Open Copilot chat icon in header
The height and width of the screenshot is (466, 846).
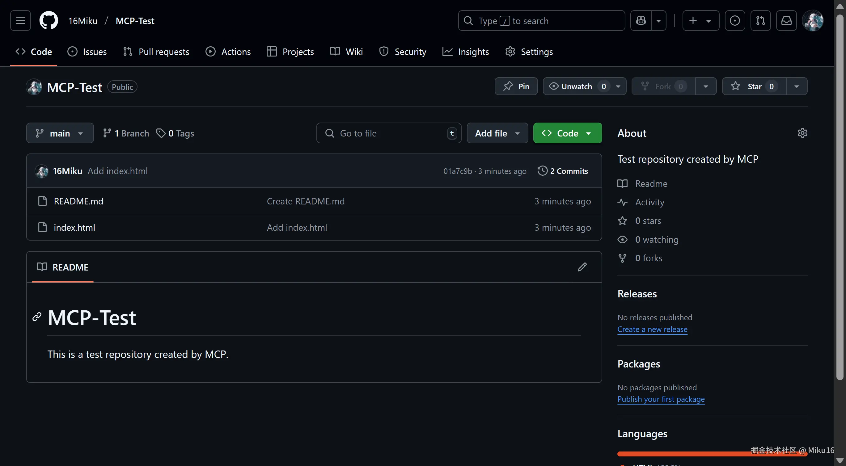pos(641,21)
